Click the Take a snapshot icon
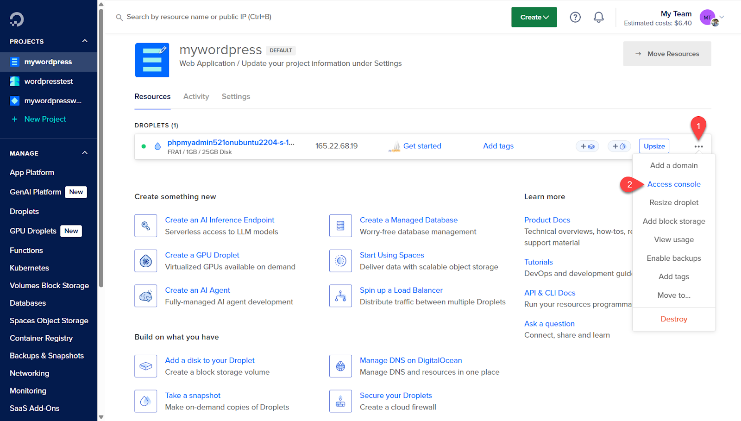The width and height of the screenshot is (741, 421). (x=146, y=401)
